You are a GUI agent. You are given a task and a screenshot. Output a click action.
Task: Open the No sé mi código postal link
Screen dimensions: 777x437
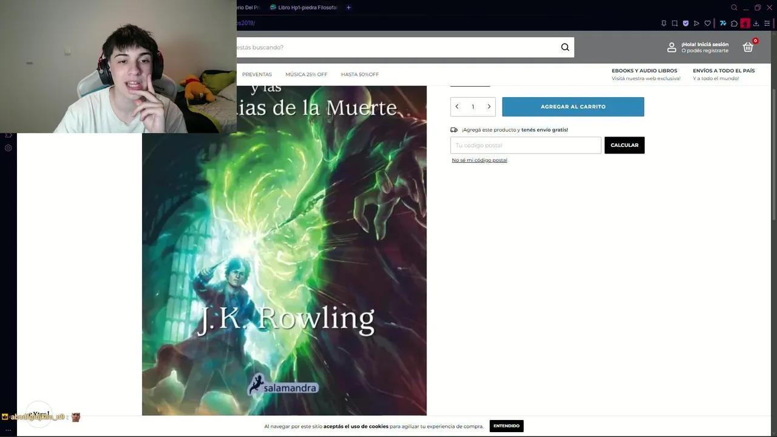480,160
